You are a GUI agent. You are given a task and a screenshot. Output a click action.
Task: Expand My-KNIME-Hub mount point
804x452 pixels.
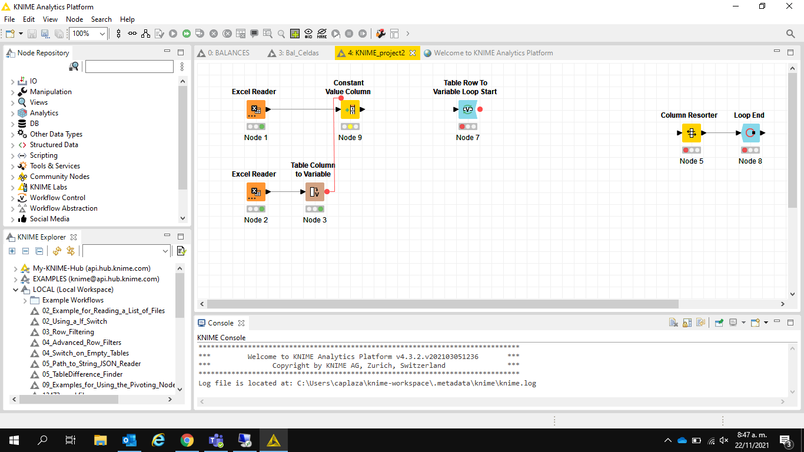[15, 268]
